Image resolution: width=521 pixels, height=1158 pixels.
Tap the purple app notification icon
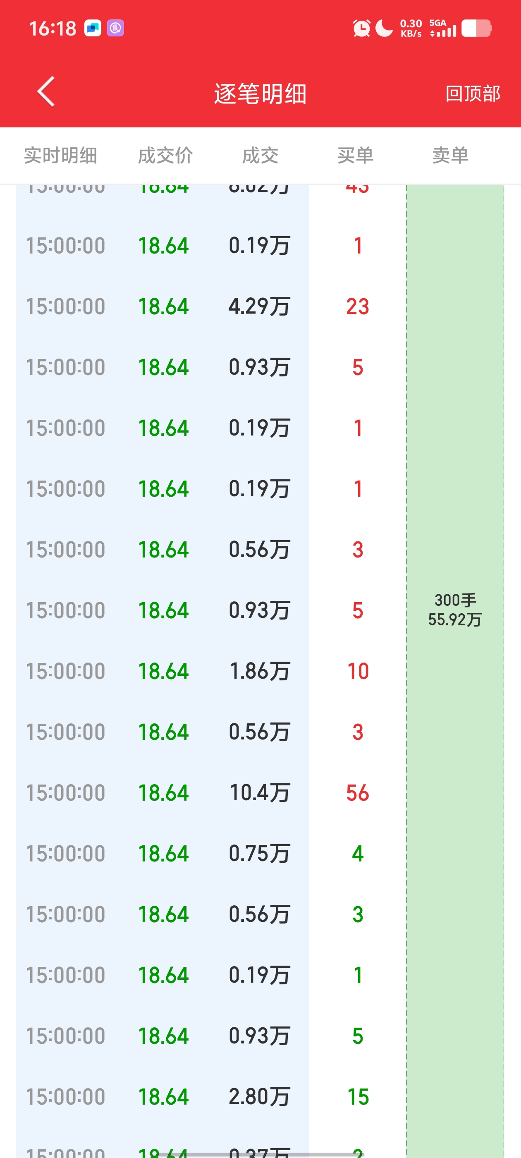(x=115, y=28)
